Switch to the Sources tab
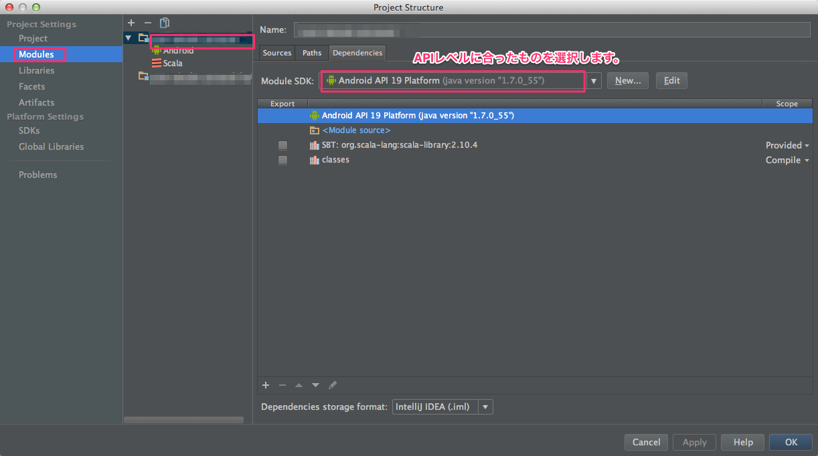Image resolution: width=818 pixels, height=456 pixels. coord(277,53)
